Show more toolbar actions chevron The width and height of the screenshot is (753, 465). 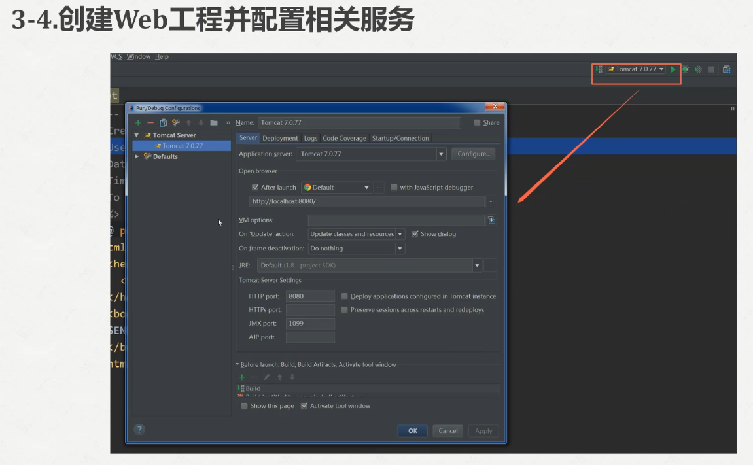click(x=228, y=123)
